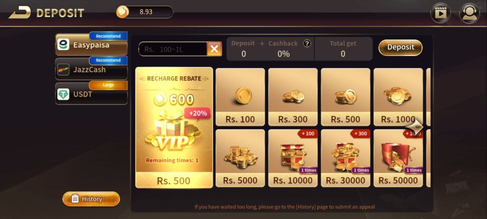Image resolution: width=487 pixels, height=219 pixels.
Task: Select the Rs. 10000 treasure chest package
Action: coord(293,158)
